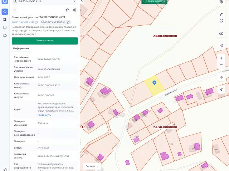This screenshot has width=229, height=171.
Task: Select the dashed area selection sidebar tool
Action: [x=5, y=27]
